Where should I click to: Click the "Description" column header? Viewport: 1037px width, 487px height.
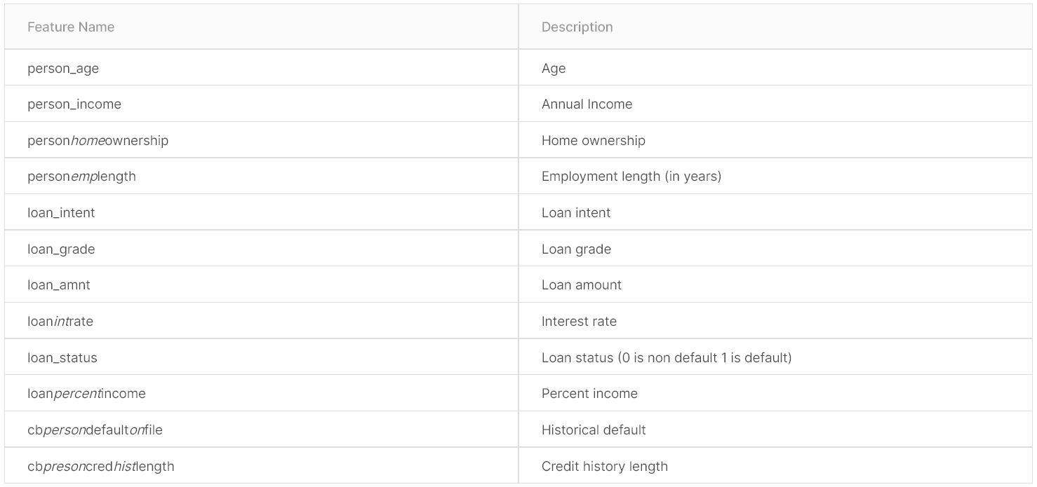tap(577, 27)
